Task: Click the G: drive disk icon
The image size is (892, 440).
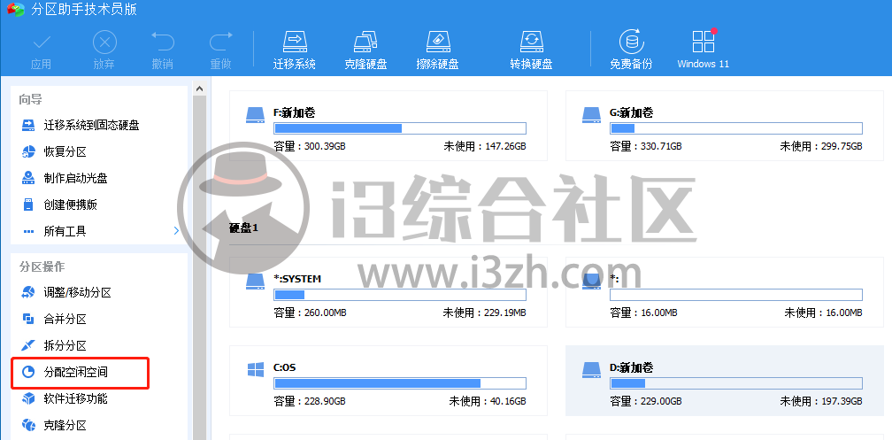Action: [x=592, y=115]
